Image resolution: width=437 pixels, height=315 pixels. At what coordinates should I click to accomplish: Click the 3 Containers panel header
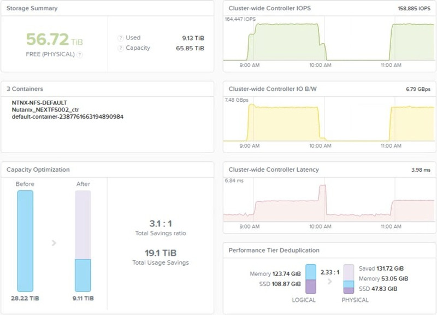coord(25,89)
